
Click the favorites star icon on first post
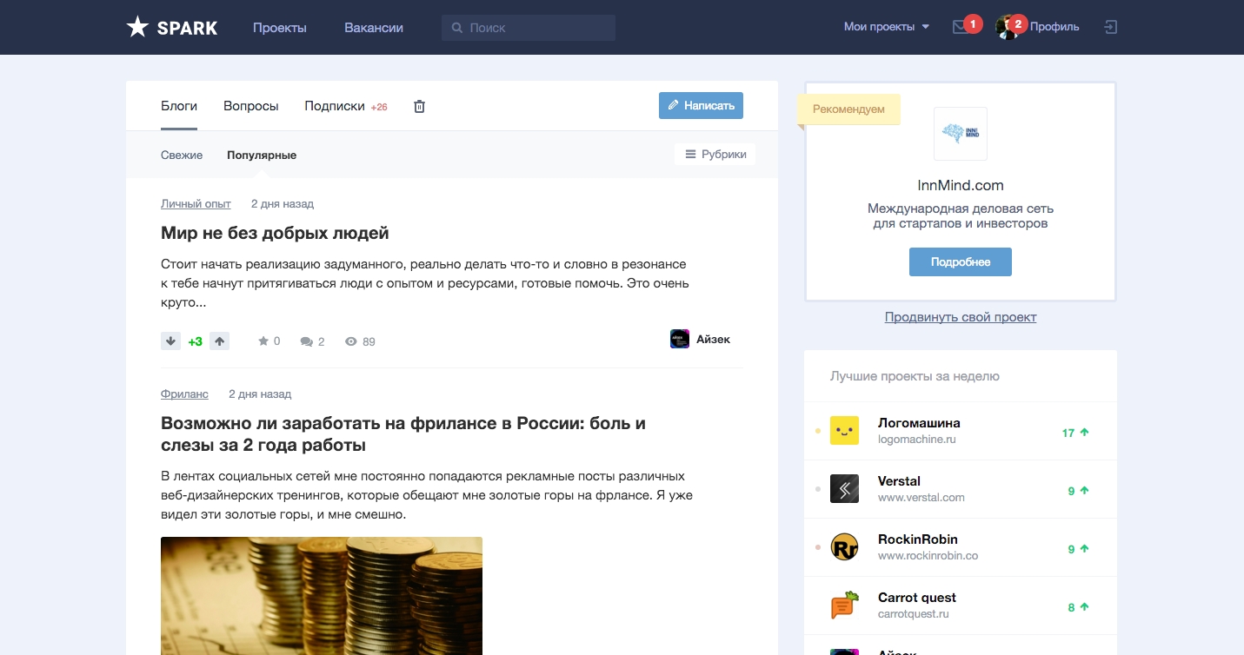263,341
